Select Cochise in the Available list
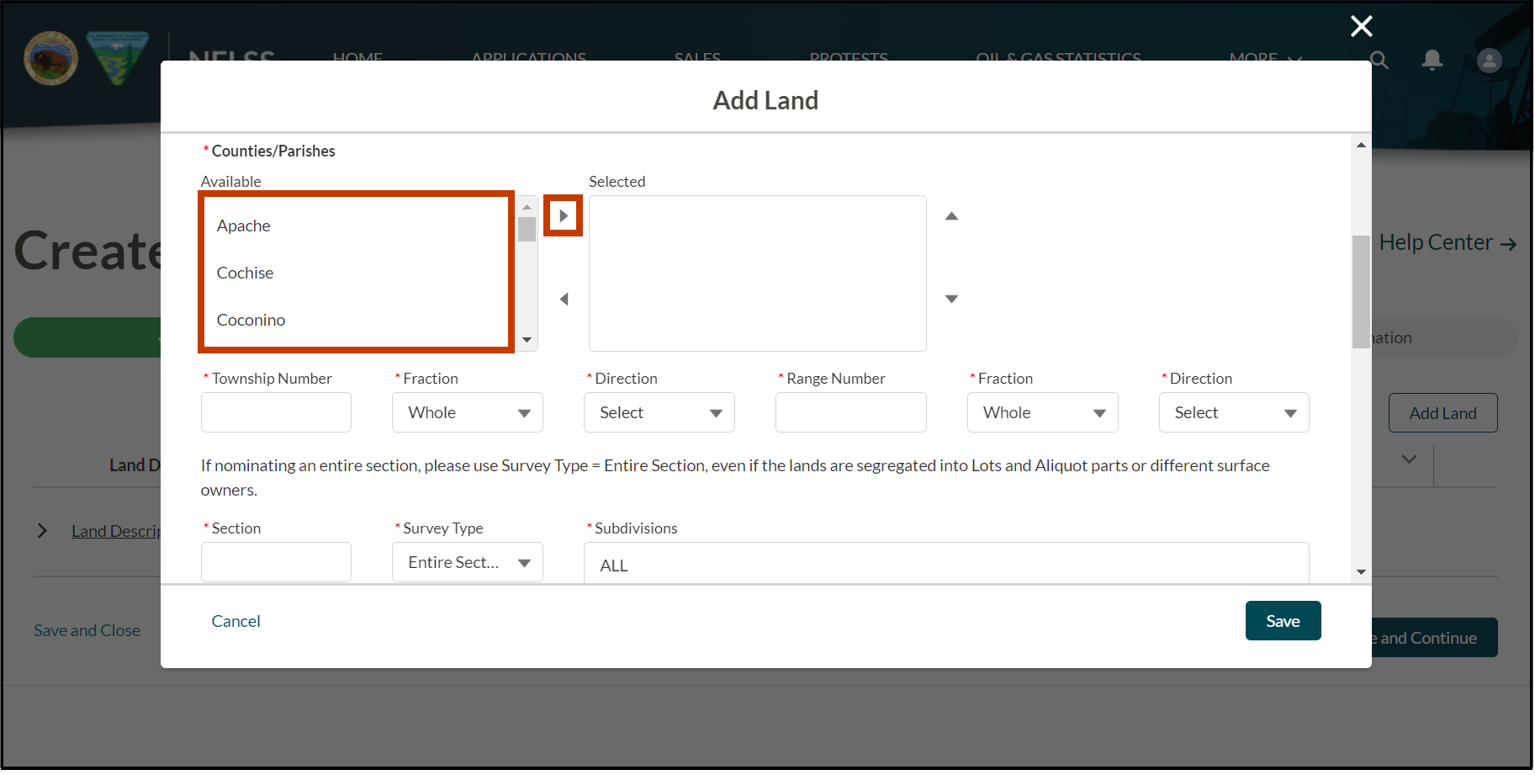Image resolution: width=1535 pixels, height=775 pixels. [x=245, y=272]
